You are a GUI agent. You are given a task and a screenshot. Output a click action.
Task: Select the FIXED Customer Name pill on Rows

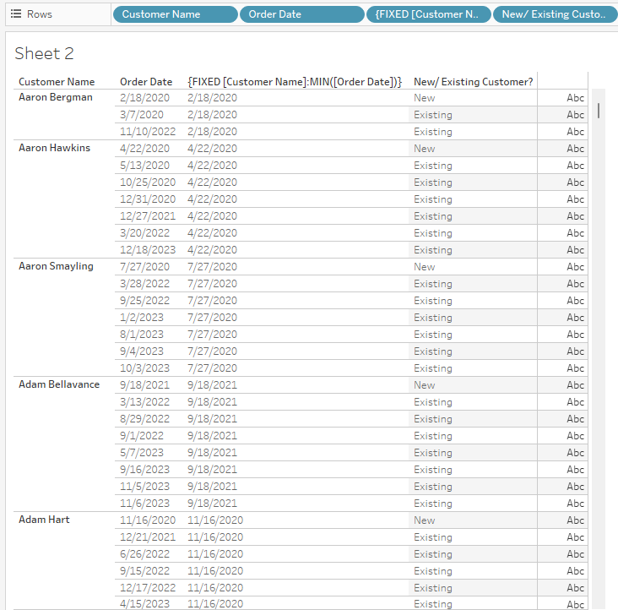(x=429, y=14)
